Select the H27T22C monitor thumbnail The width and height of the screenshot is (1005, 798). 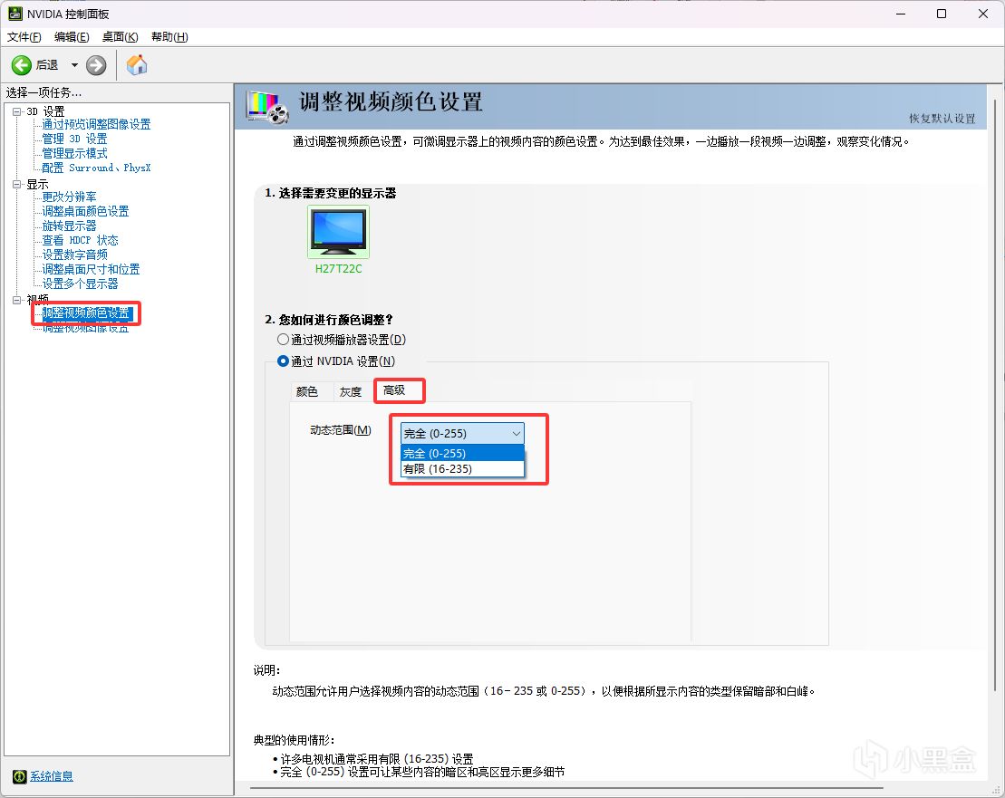pos(338,233)
